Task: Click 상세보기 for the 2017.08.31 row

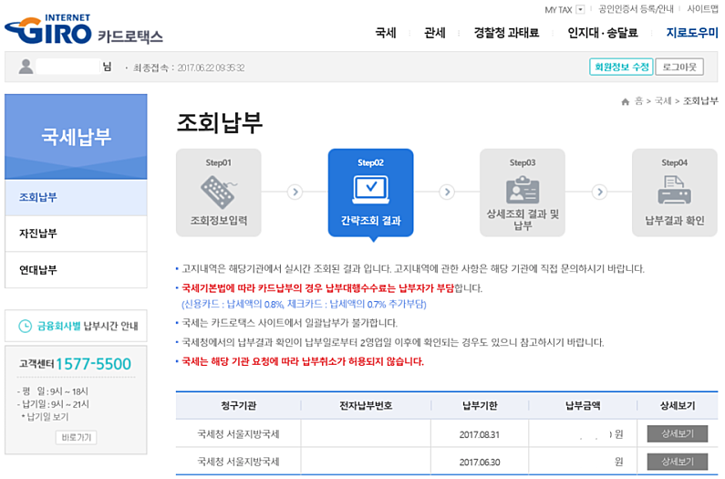Action: click(x=678, y=433)
